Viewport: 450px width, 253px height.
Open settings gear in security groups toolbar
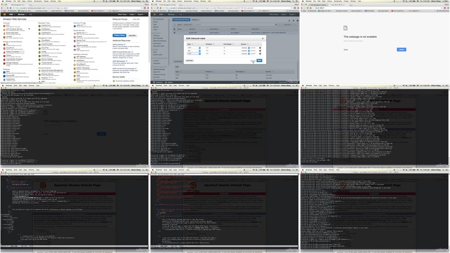coord(293,21)
